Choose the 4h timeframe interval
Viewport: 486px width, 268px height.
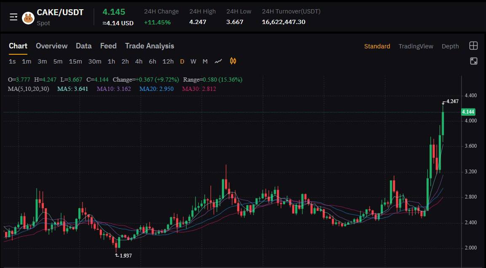click(139, 61)
